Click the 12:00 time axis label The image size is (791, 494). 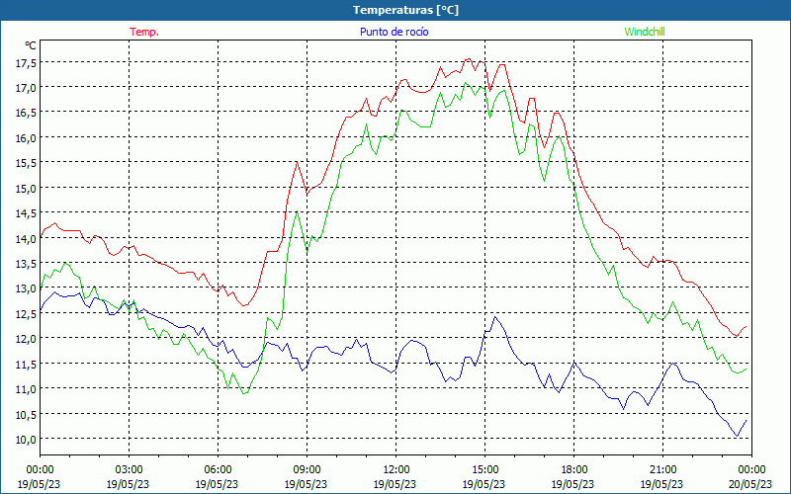396,470
